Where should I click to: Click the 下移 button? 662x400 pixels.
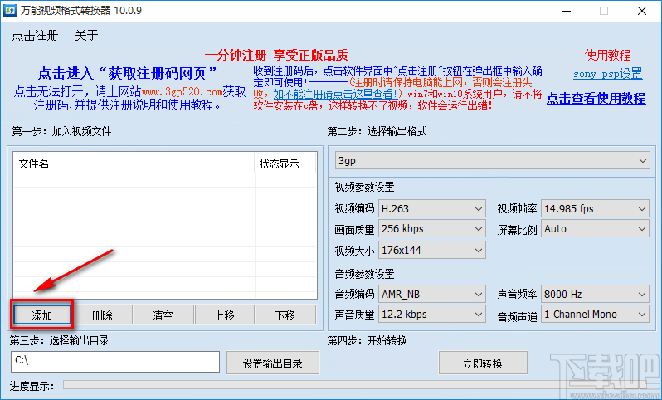click(x=285, y=315)
